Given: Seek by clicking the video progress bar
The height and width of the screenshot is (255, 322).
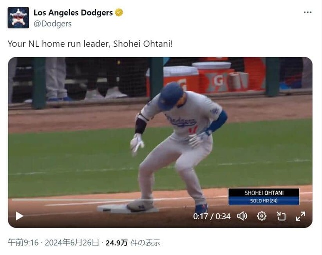Looking at the screenshot, I should click(x=160, y=200).
